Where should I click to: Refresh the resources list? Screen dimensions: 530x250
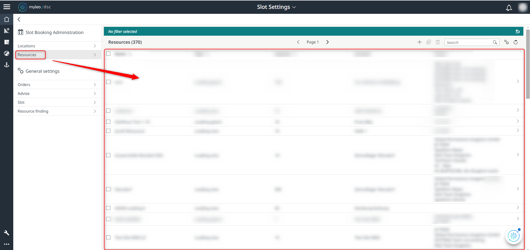click(516, 42)
